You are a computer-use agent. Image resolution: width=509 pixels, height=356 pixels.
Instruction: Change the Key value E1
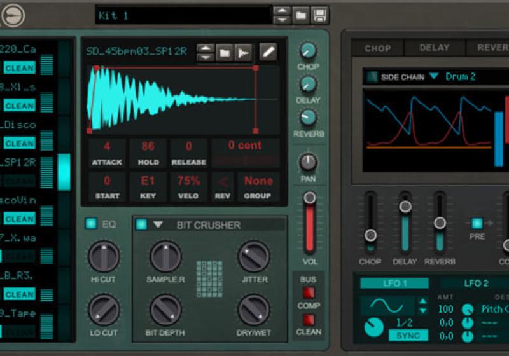tap(148, 181)
